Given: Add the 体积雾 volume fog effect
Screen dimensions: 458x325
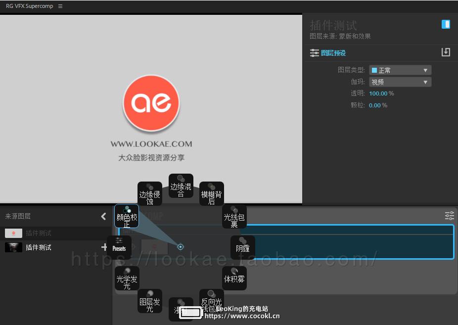Looking at the screenshot, I should click(x=234, y=279).
